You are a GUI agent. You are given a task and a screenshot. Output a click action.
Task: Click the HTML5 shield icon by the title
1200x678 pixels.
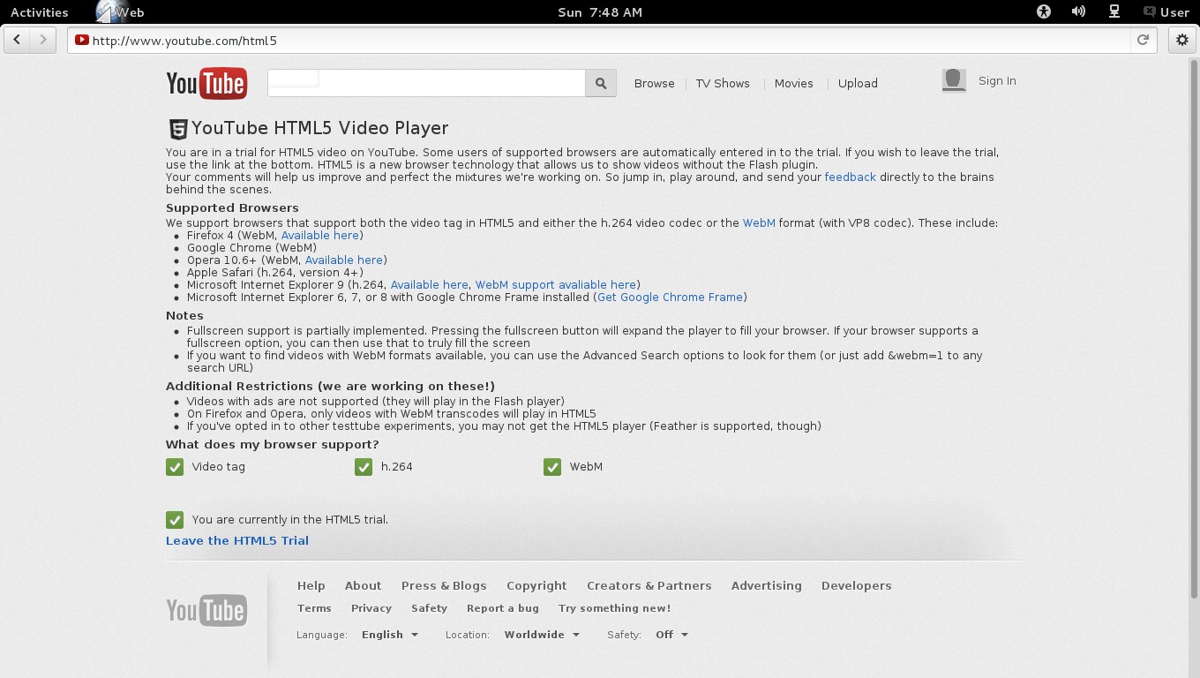tap(177, 129)
